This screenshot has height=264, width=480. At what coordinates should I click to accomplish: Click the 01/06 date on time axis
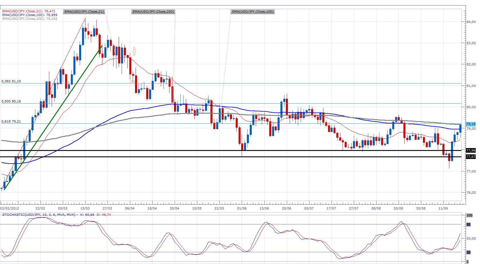(242, 208)
